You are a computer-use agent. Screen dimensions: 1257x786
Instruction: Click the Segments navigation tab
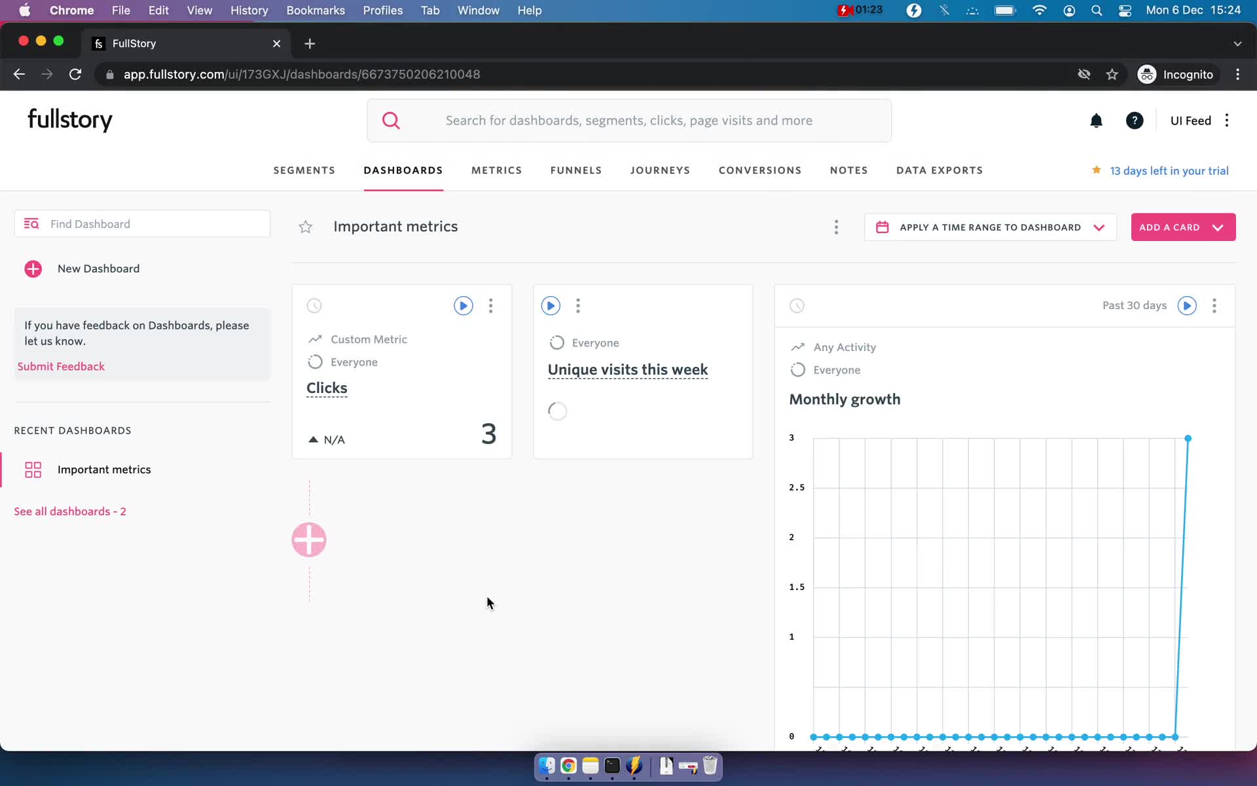pos(304,170)
